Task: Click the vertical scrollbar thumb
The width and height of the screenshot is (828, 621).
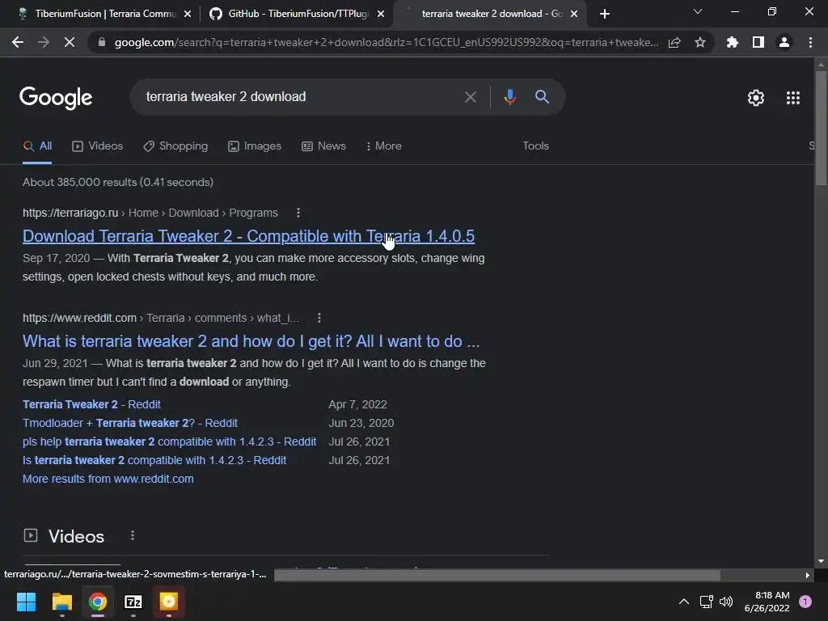Action: pyautogui.click(x=821, y=128)
